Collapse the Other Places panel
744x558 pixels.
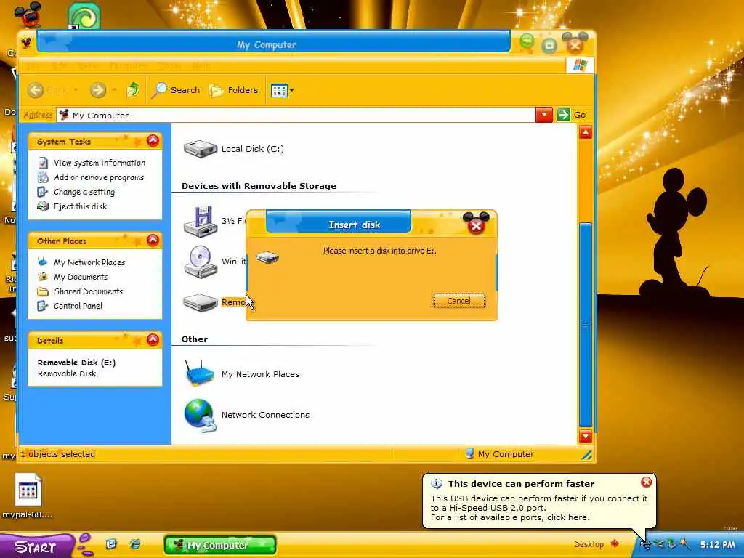tap(153, 240)
